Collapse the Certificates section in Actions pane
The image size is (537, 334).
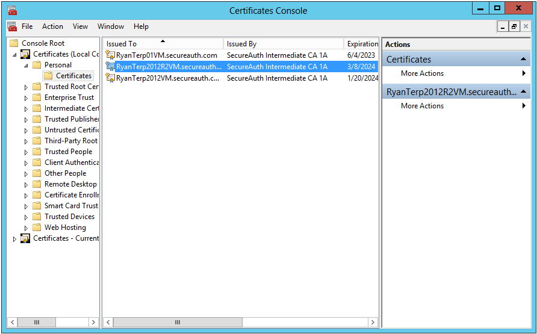click(524, 60)
